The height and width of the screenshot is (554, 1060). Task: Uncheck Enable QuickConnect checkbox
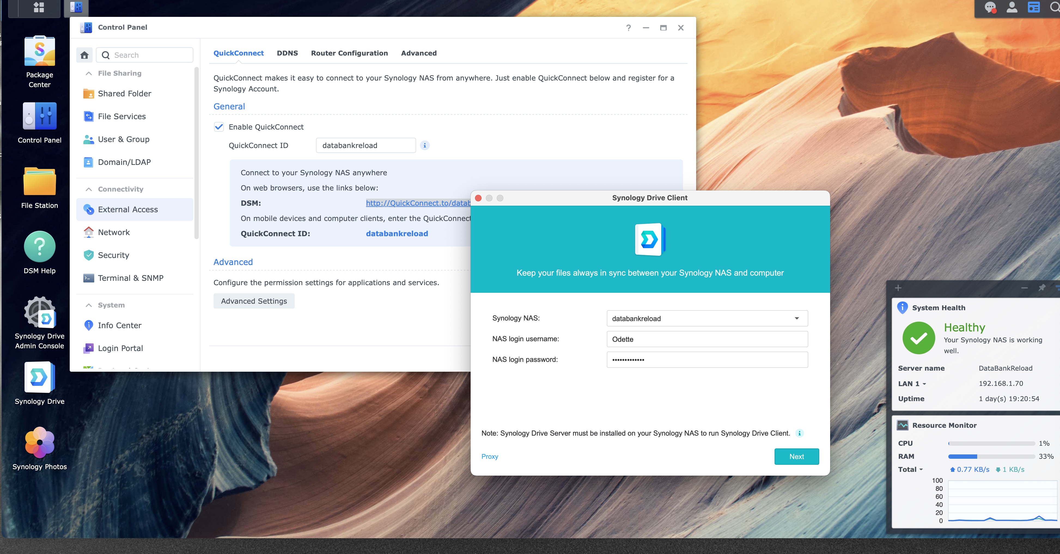click(219, 127)
